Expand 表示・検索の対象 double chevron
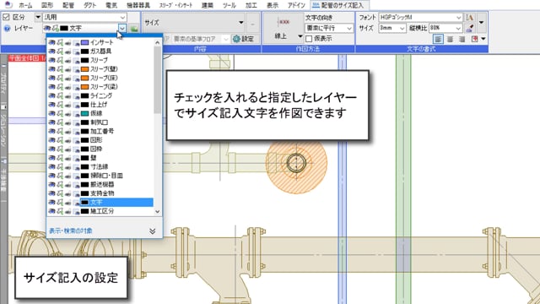The image size is (540, 304). [x=152, y=231]
